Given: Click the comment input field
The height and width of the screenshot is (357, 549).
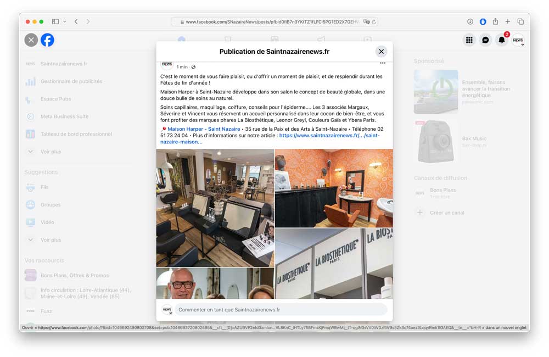Looking at the screenshot, I should (x=280, y=310).
